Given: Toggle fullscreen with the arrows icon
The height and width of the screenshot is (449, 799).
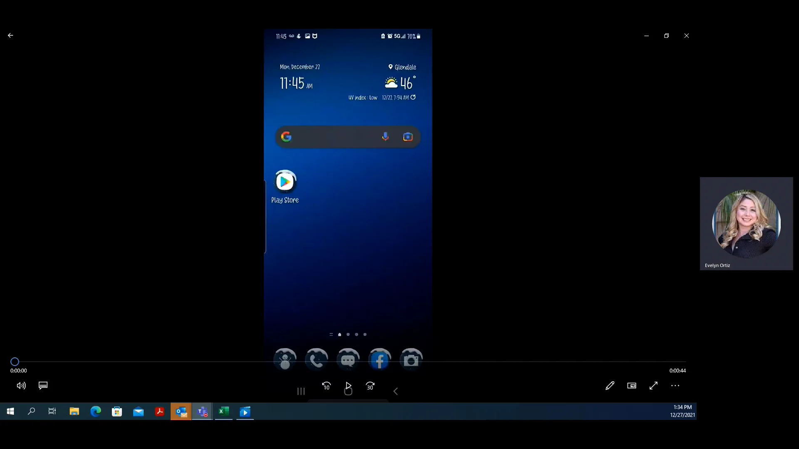Looking at the screenshot, I should coord(653,386).
